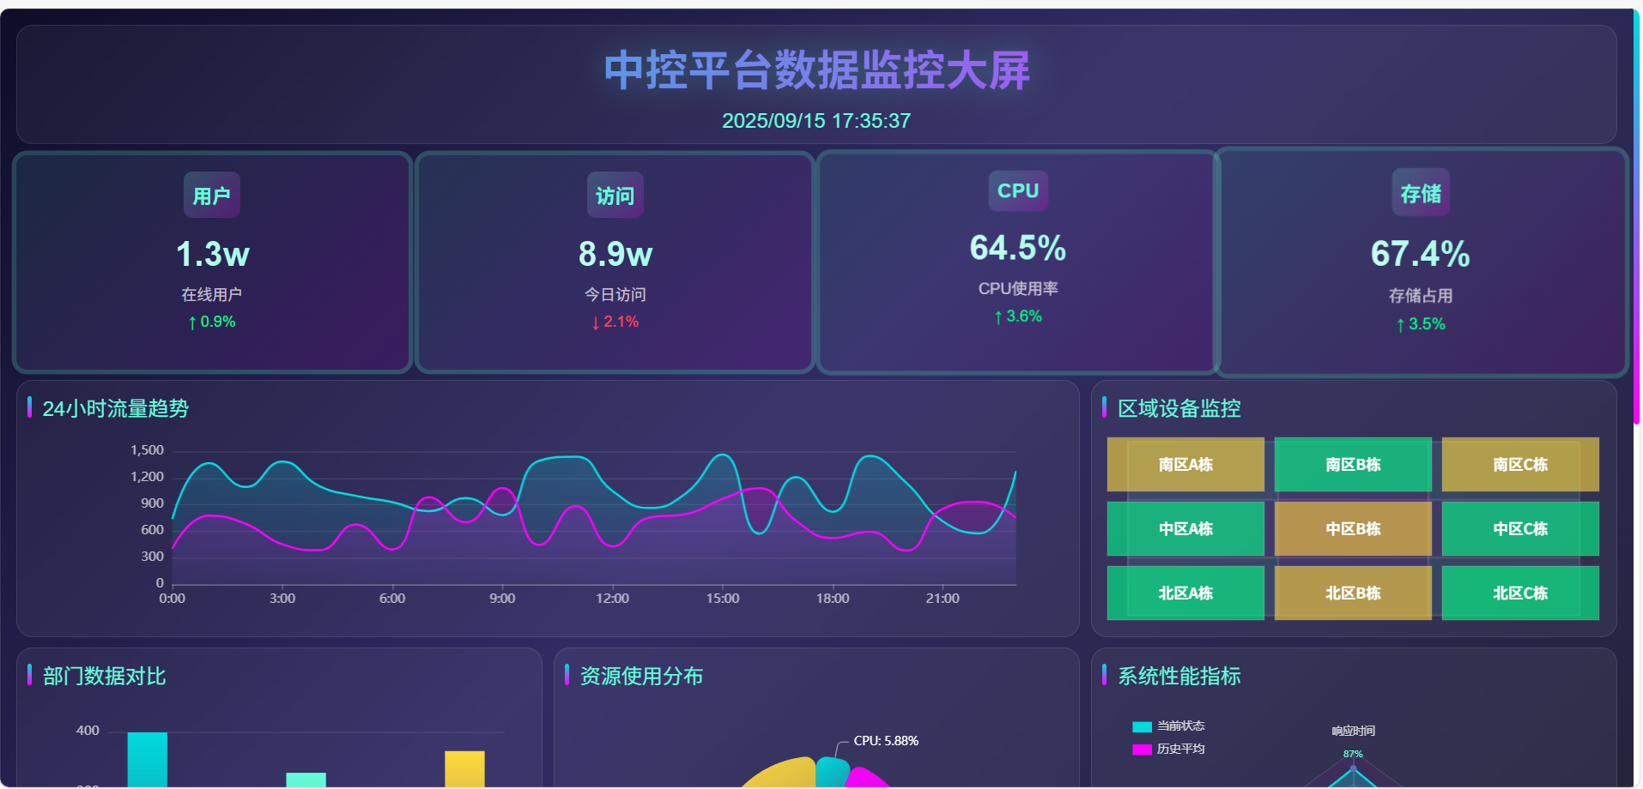Click the 67.4% storage value
Image resolution: width=1643 pixels, height=789 pixels.
click(1421, 254)
